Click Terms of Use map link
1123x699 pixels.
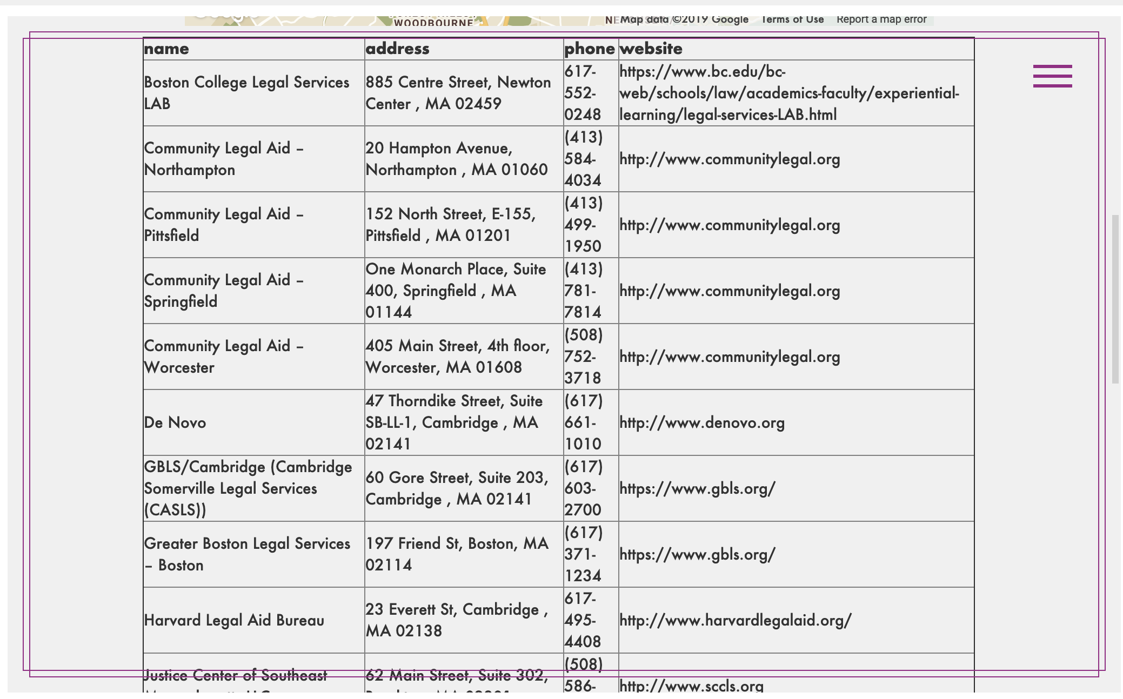tap(792, 20)
